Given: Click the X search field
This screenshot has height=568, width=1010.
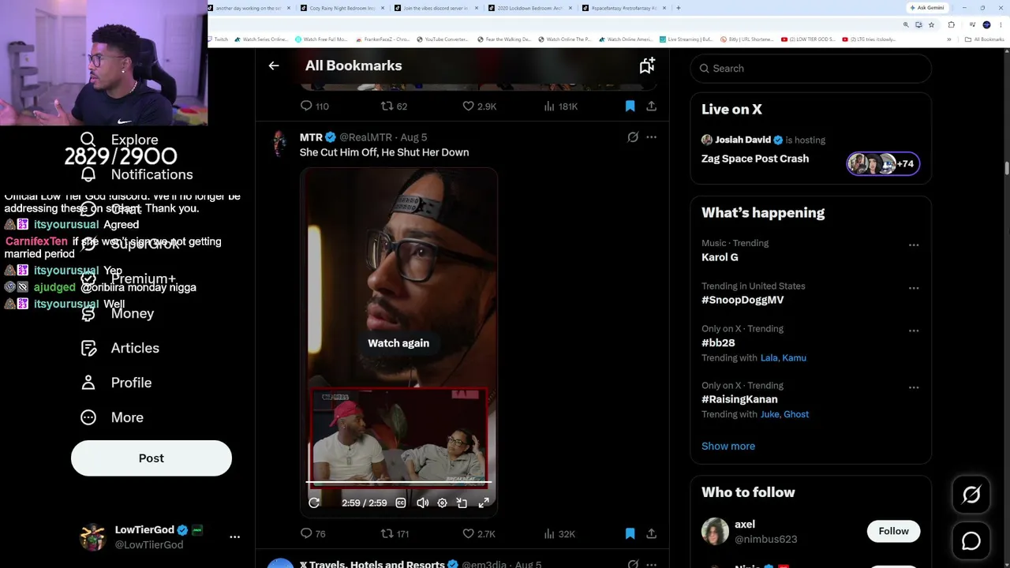Looking at the screenshot, I should pos(810,69).
